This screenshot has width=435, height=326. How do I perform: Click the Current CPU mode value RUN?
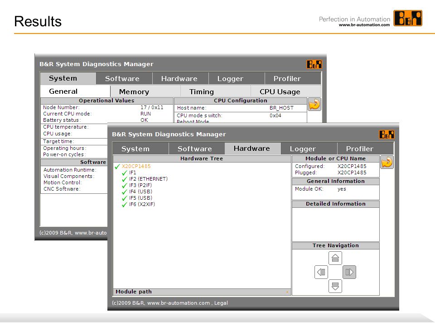click(x=145, y=114)
